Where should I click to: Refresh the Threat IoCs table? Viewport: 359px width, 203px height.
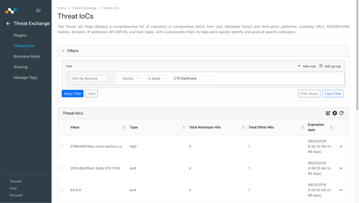pyautogui.click(x=341, y=113)
